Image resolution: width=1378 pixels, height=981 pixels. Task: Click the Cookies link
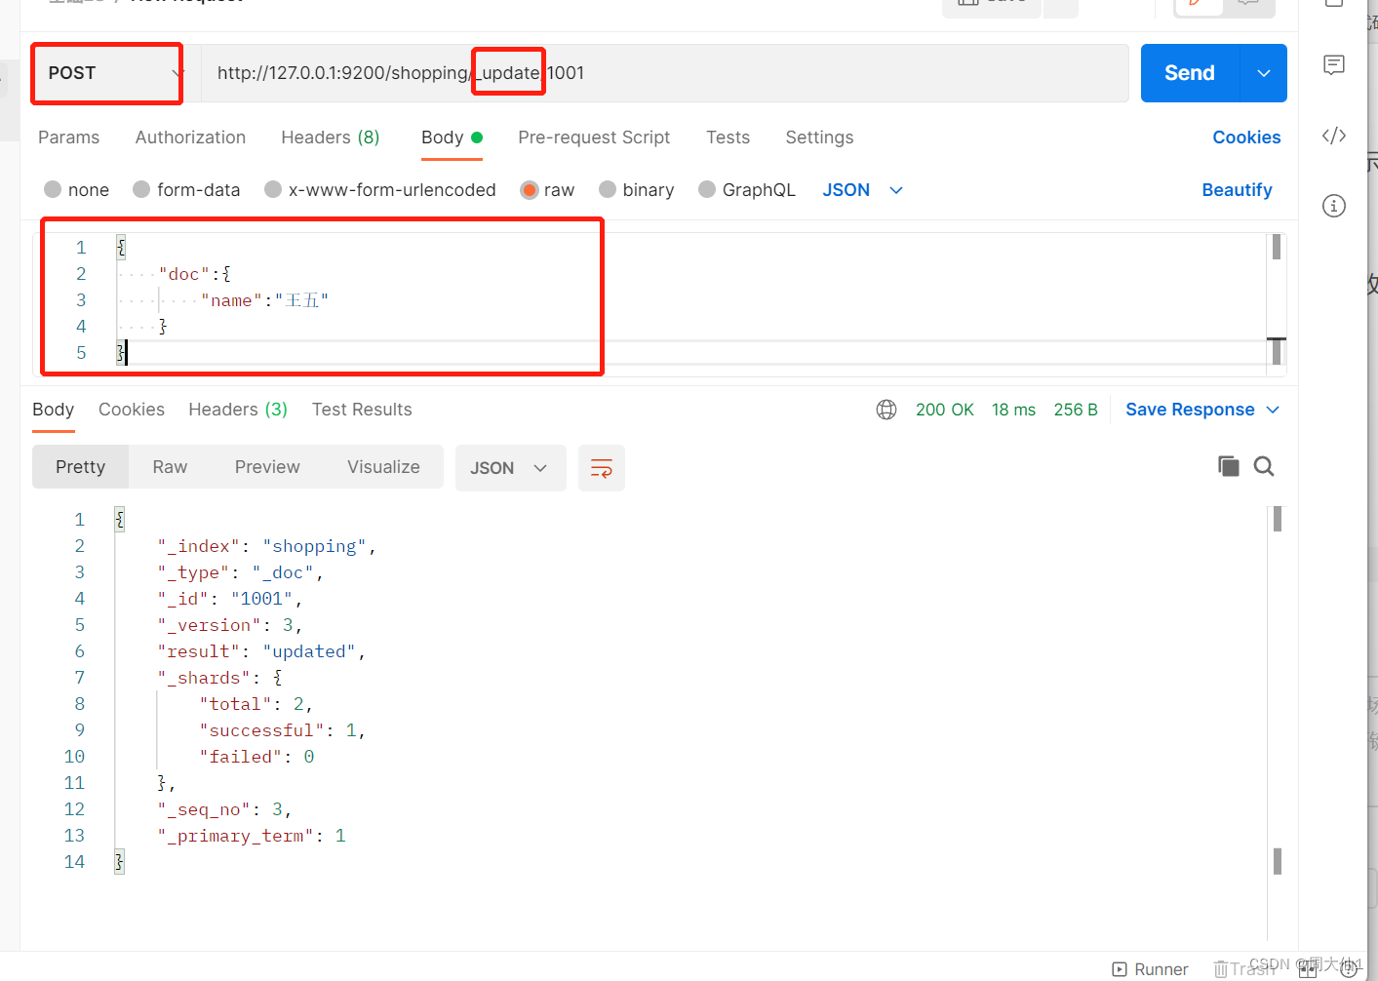(x=1246, y=137)
